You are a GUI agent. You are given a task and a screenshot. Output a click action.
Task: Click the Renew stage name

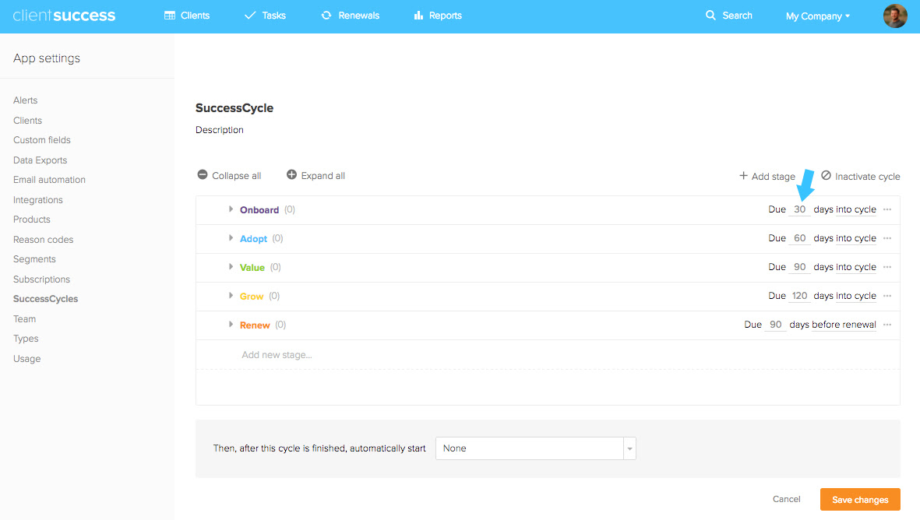[255, 325]
